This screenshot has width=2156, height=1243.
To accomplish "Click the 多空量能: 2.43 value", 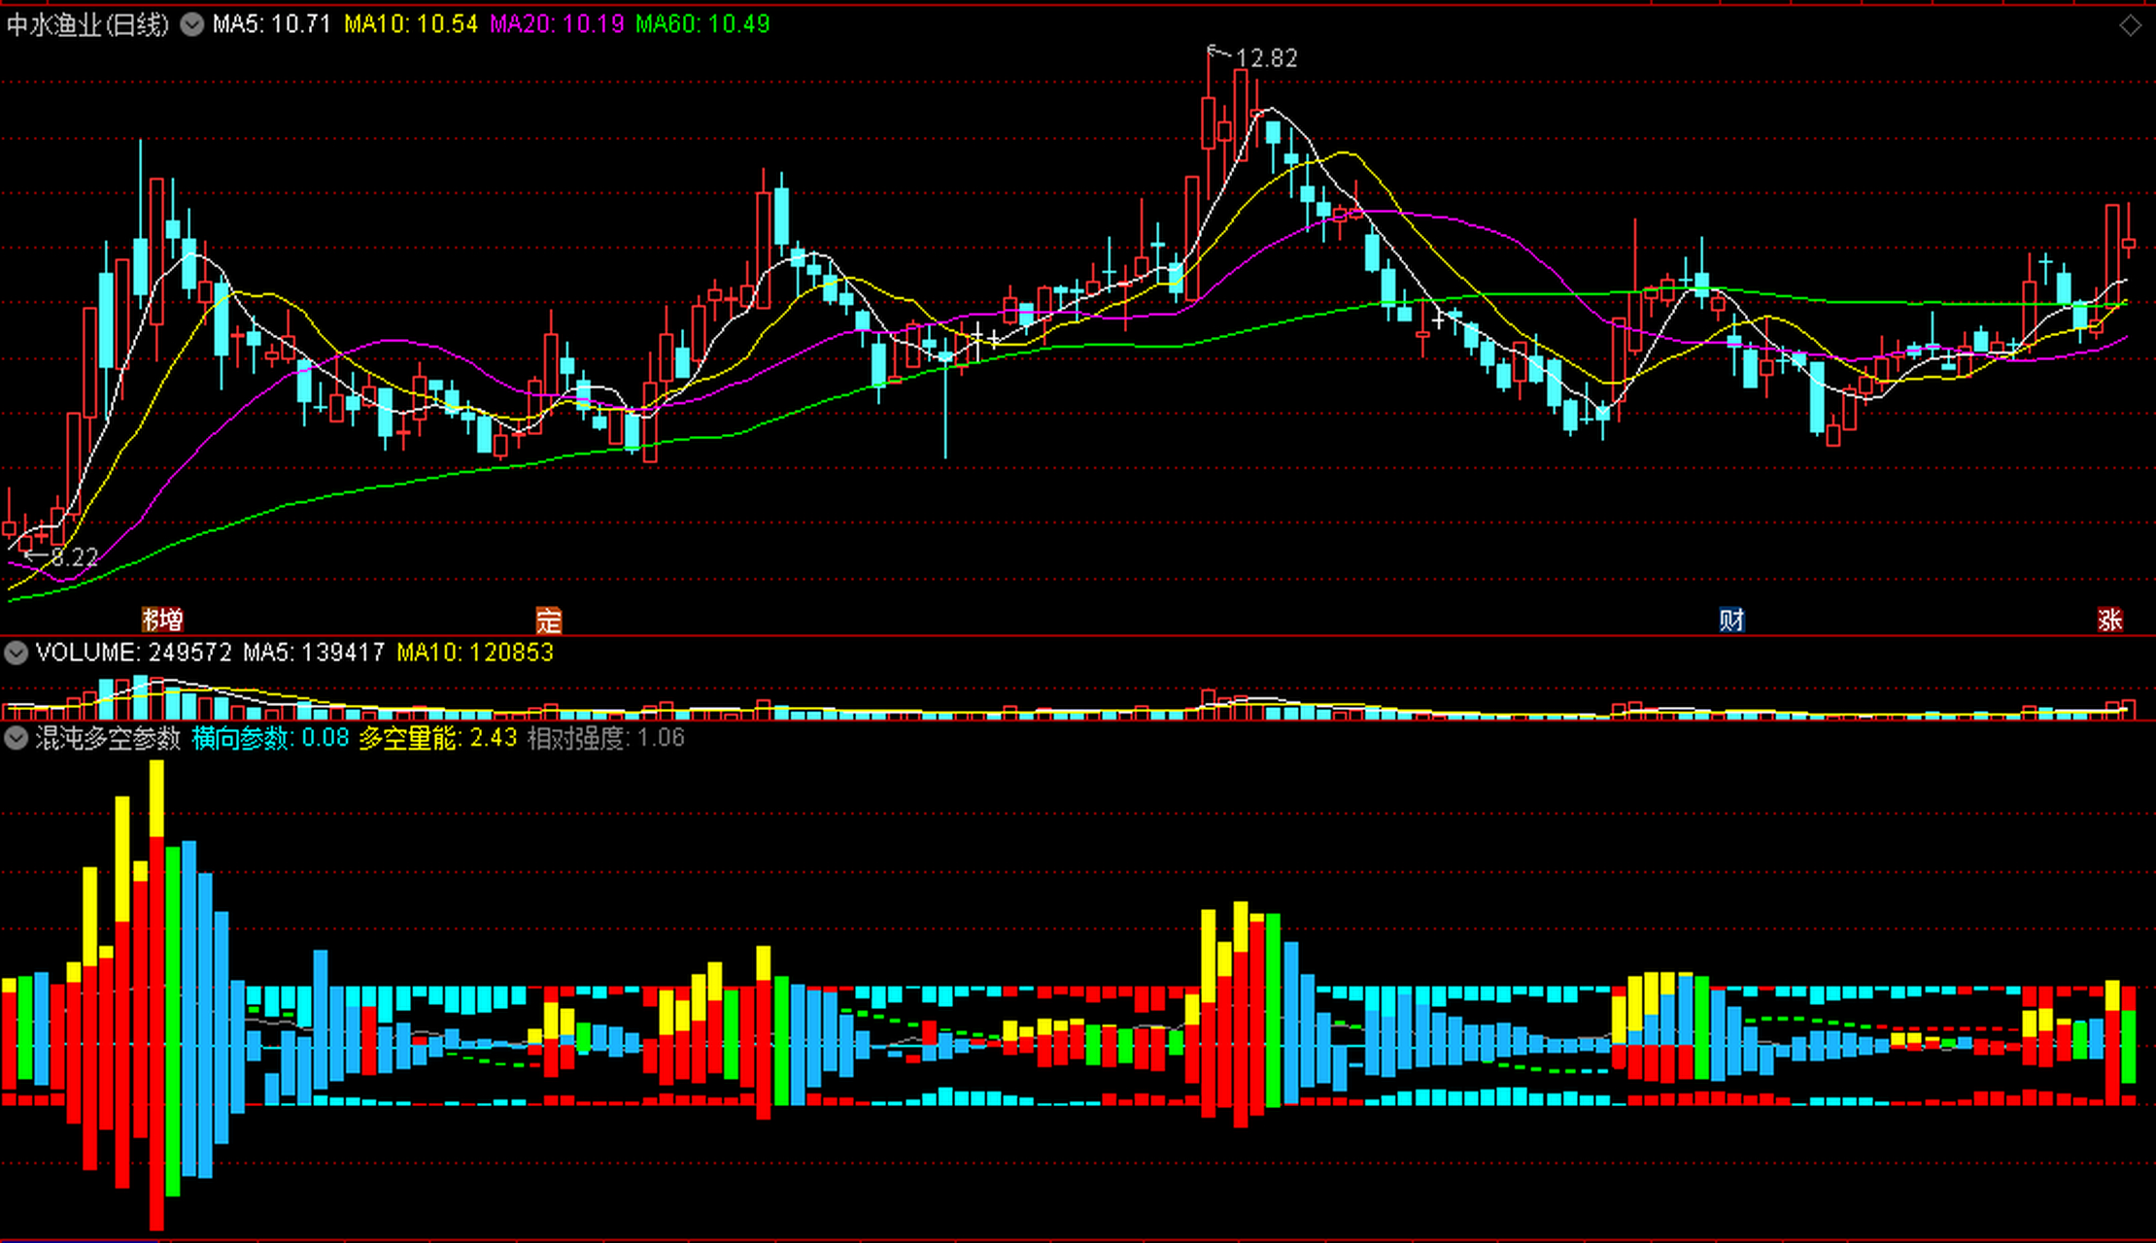I will coord(438,738).
